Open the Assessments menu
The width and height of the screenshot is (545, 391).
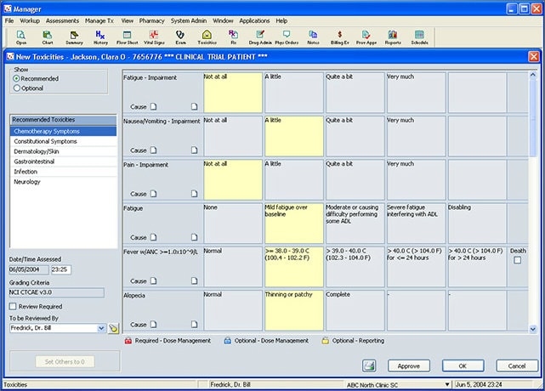point(63,20)
